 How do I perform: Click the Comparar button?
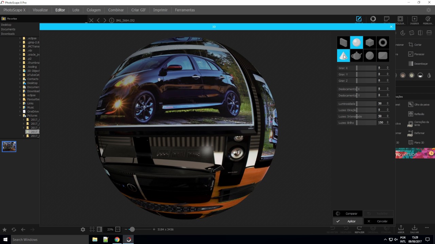pos(348,213)
